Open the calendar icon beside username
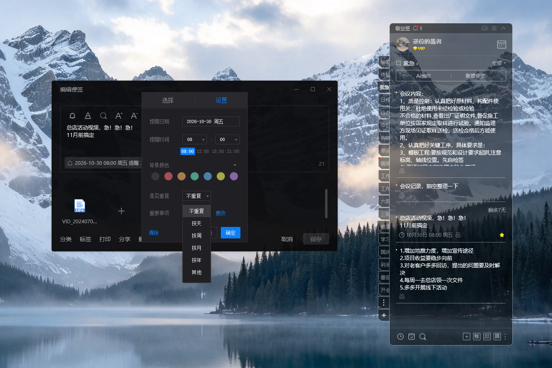The width and height of the screenshot is (552, 368). 502,44
